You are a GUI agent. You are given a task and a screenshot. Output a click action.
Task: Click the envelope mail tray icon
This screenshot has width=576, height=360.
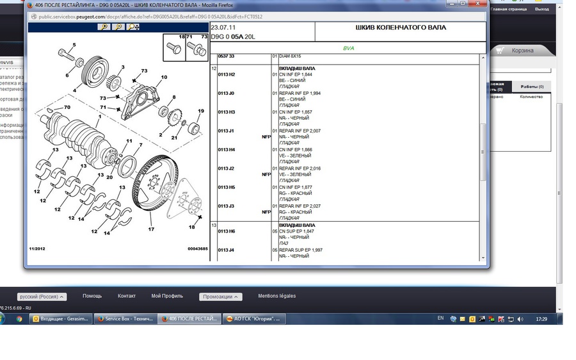point(463,319)
